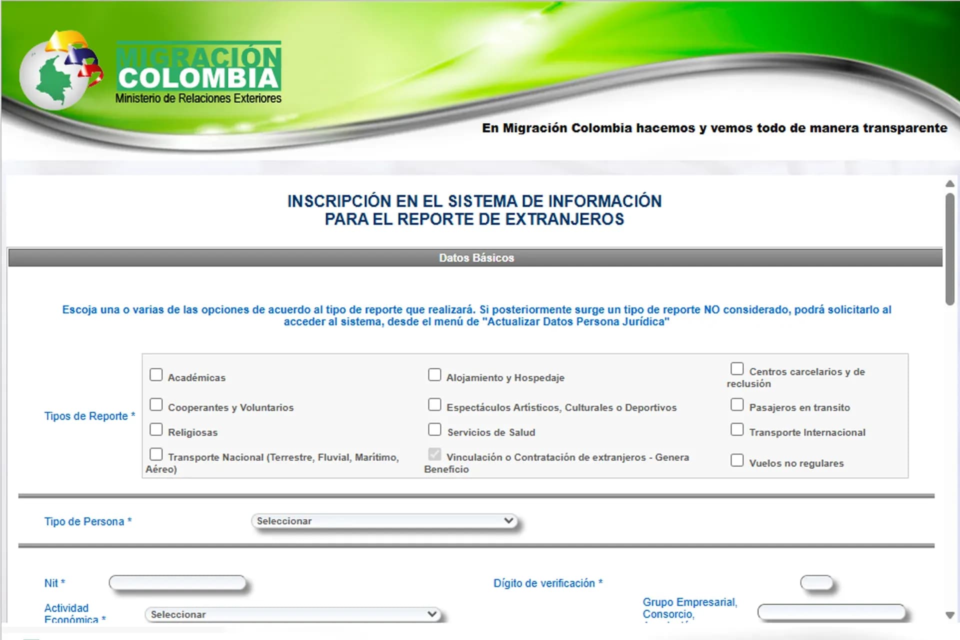Click the MIGRACIÓN COLOMBIA banner title
Viewport: 960px width, 640px height.
coord(198,67)
